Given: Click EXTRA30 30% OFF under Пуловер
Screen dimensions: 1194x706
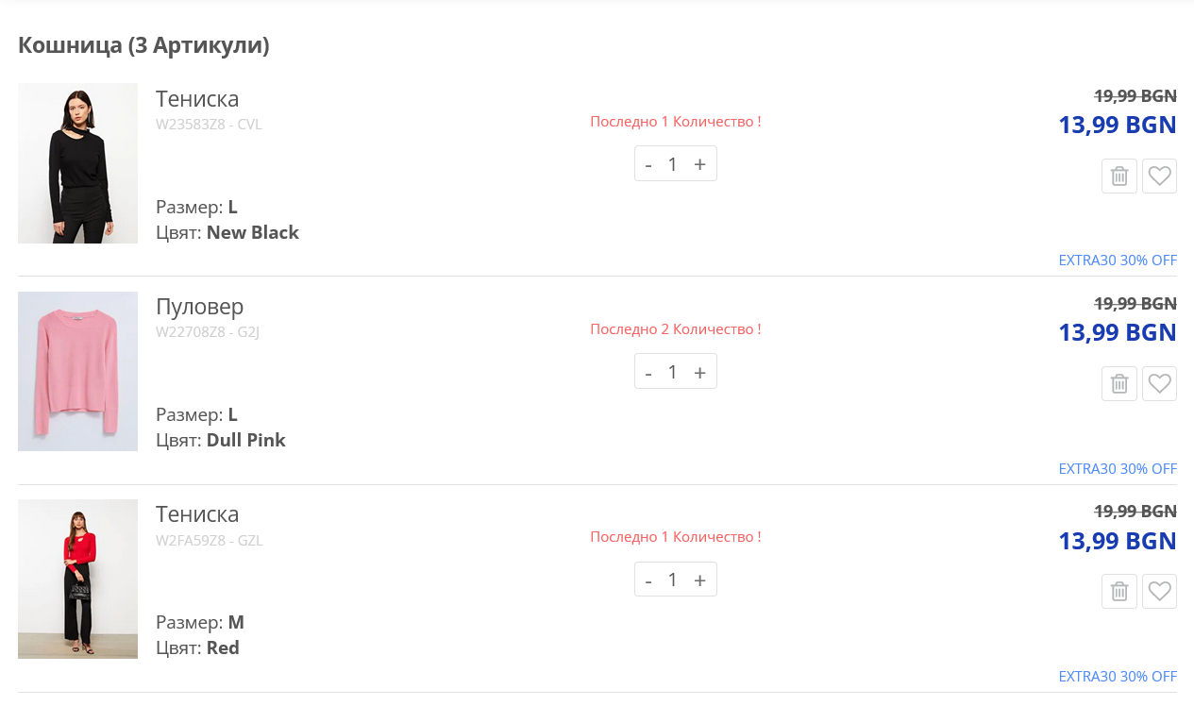Looking at the screenshot, I should [1118, 469].
